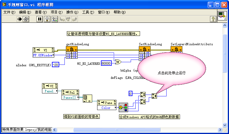Click the Run Continuously toolbar button

coord(26,19)
